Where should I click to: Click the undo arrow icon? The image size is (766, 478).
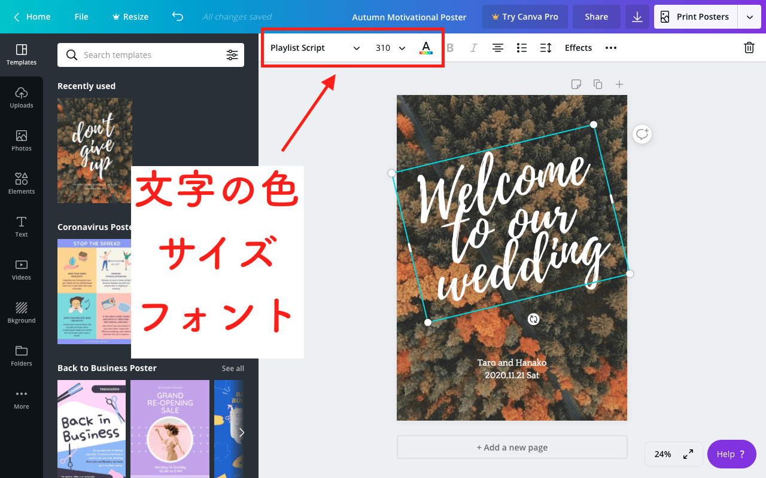point(177,17)
